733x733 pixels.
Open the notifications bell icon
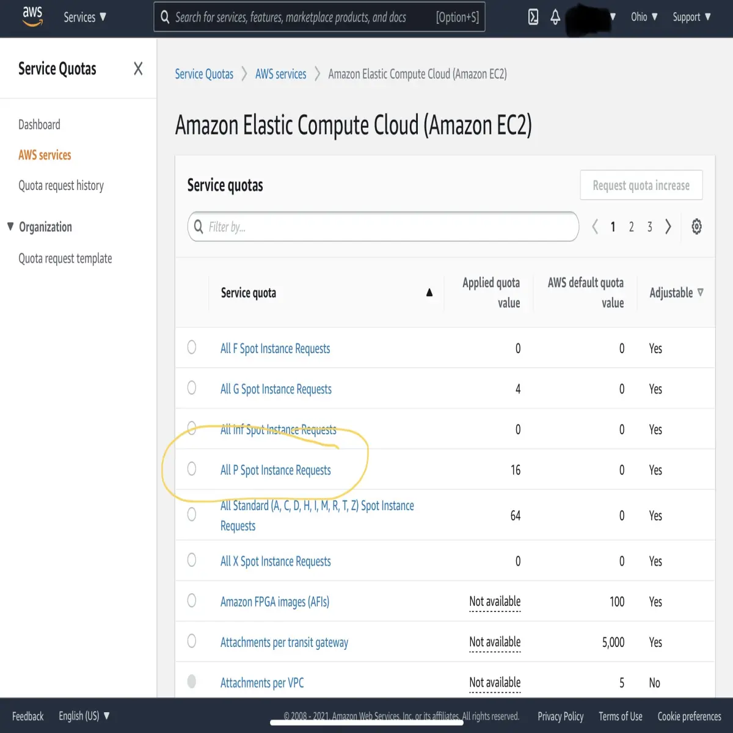click(555, 17)
